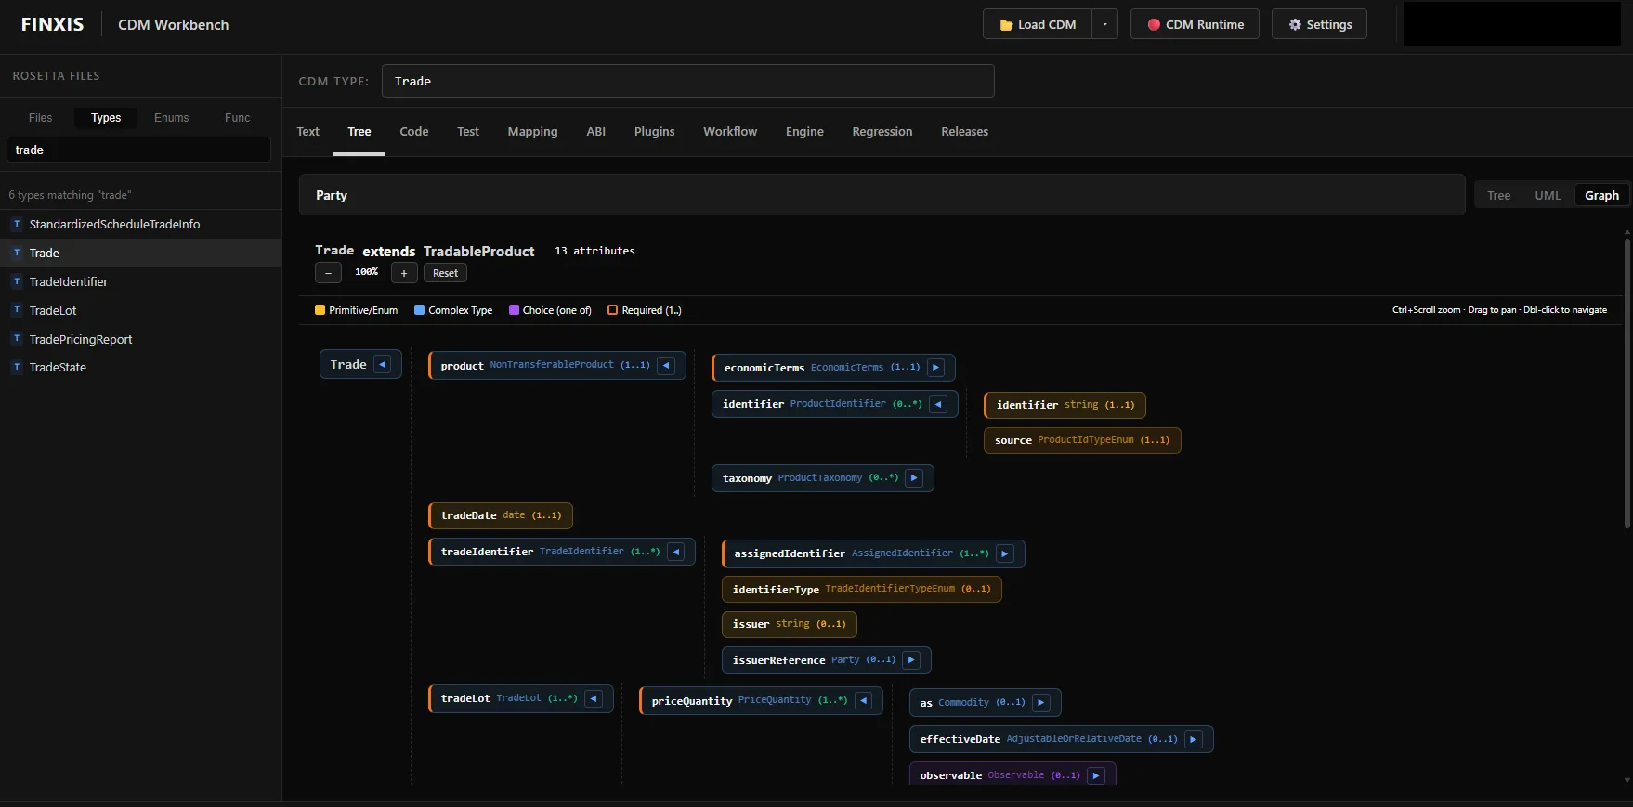1633x807 pixels.
Task: Click the TradableProduct parent type link
Action: 478,252
